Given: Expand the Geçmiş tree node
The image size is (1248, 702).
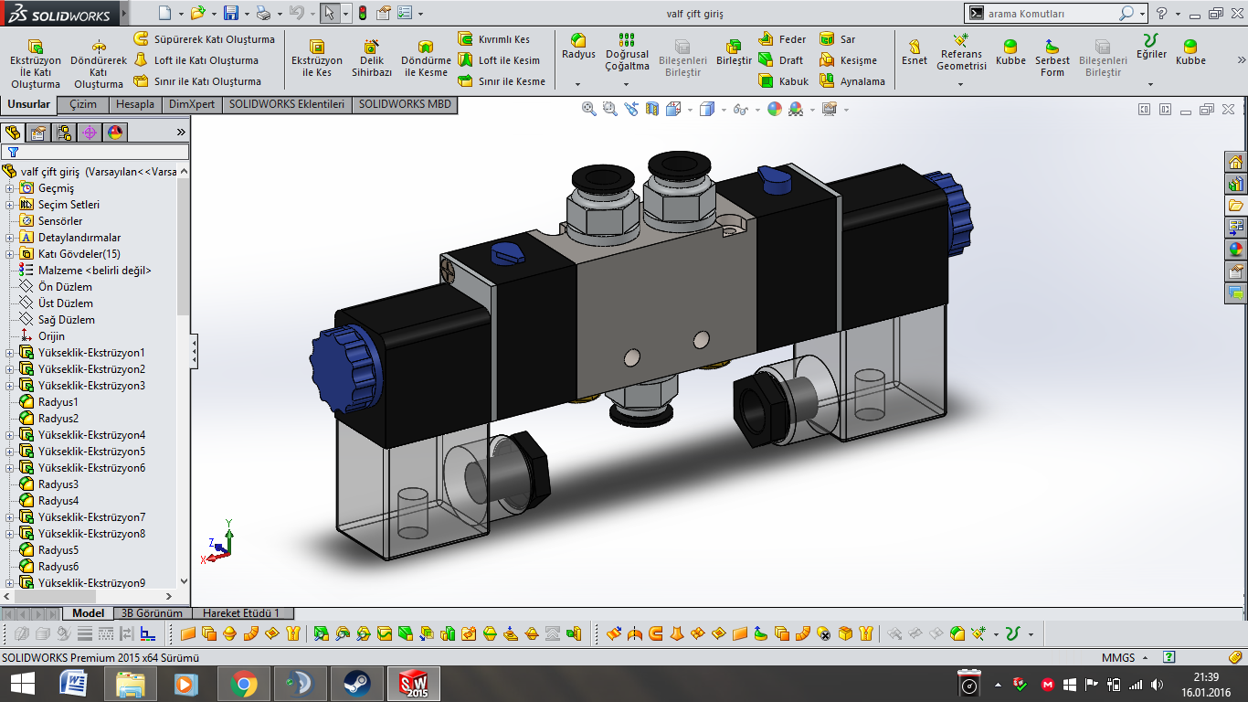Looking at the screenshot, I should 10,188.
